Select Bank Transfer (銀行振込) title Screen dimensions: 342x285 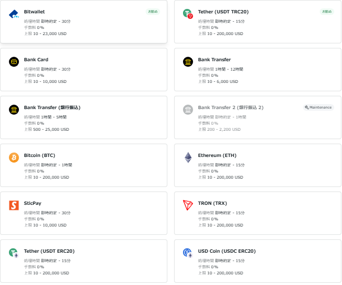click(x=52, y=107)
